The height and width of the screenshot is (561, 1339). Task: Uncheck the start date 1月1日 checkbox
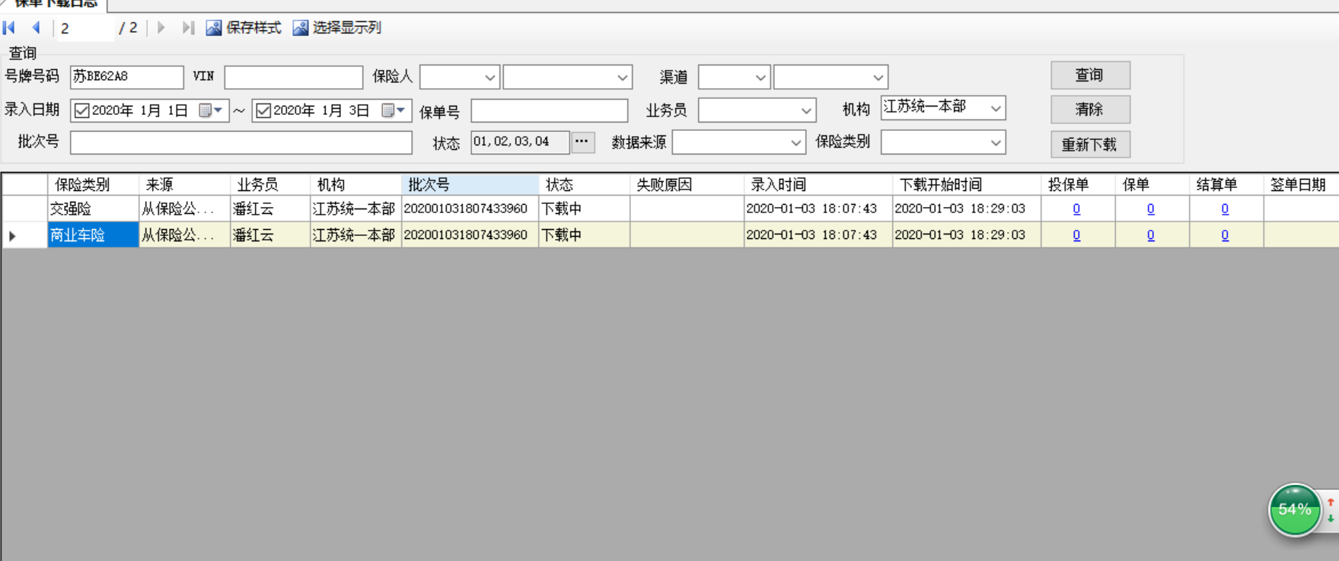tap(82, 111)
